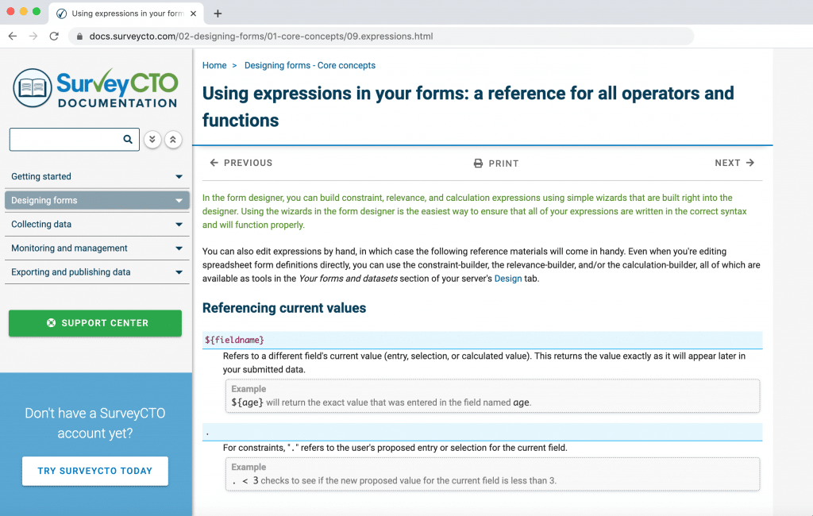Expand Exporting and publishing data arrow
This screenshot has height=516, width=813.
[179, 272]
